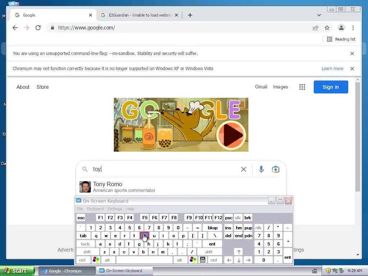Screen dimensions: 368x276
Task: Expand the tab search chevron
Action: coord(319,15)
